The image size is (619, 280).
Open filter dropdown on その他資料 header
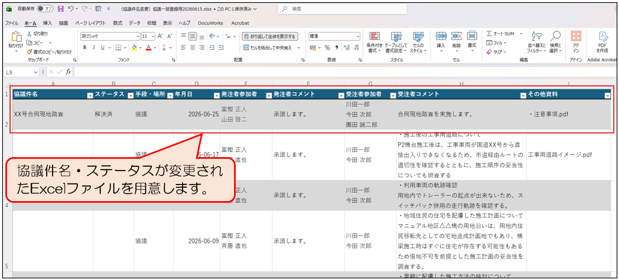click(x=608, y=95)
